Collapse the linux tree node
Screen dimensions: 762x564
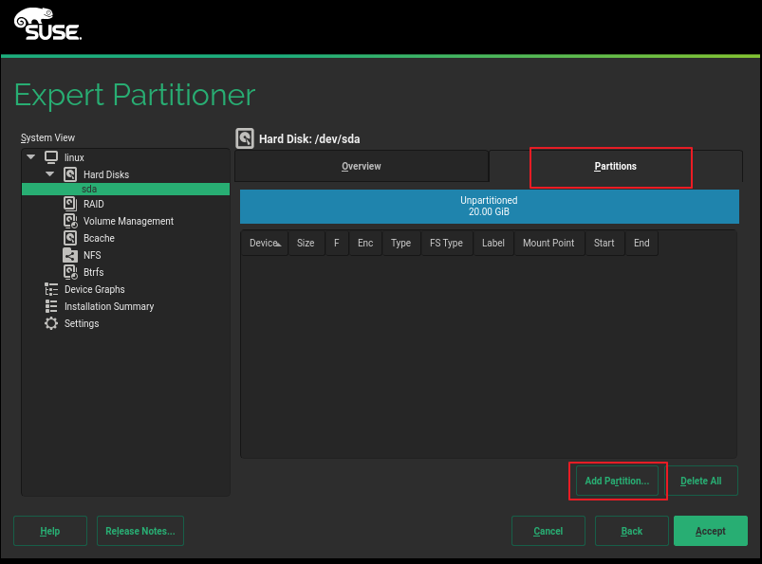coord(31,156)
